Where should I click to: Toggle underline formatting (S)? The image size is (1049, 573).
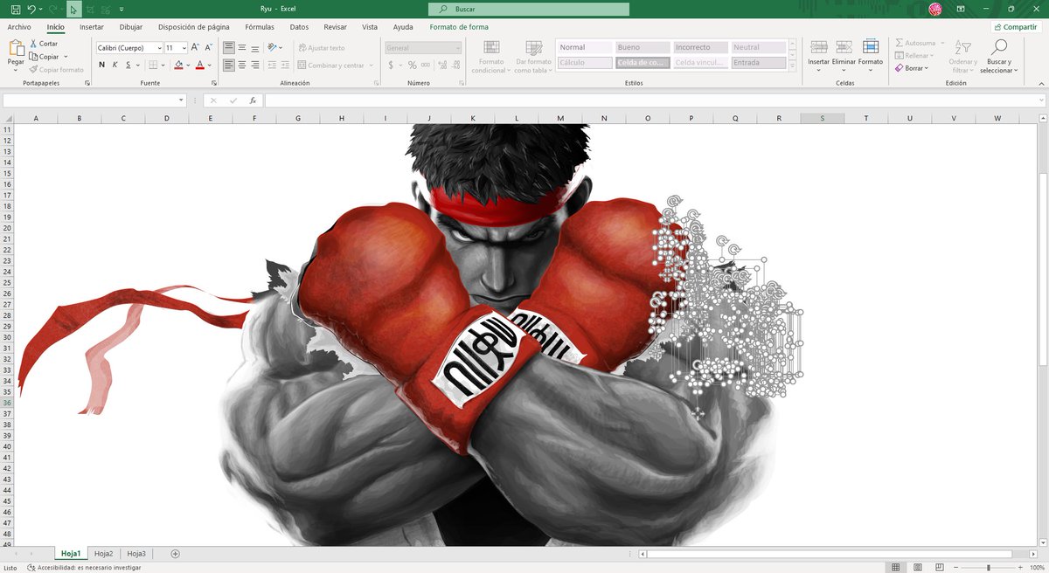(x=128, y=65)
